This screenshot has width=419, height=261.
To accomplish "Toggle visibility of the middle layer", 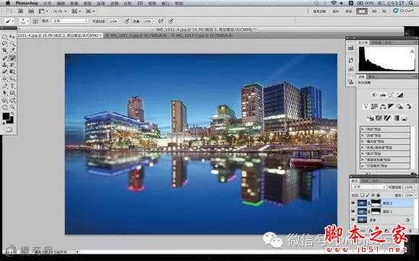I will pyautogui.click(x=353, y=212).
